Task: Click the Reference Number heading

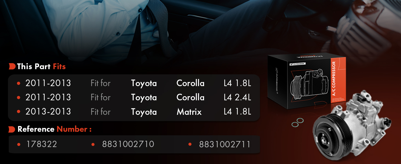Action: coord(55,129)
